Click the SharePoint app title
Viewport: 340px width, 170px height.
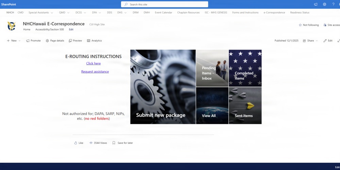click(9, 4)
